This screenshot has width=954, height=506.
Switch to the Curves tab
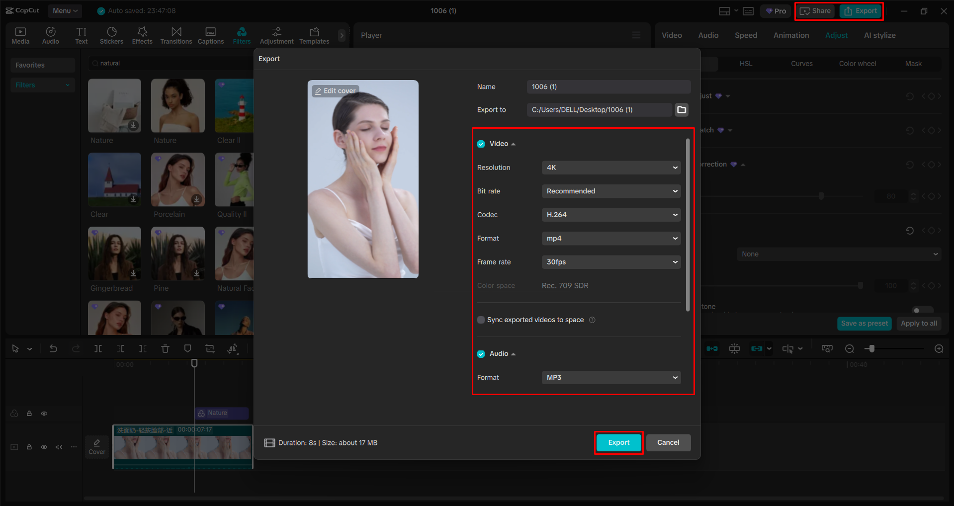click(x=801, y=63)
